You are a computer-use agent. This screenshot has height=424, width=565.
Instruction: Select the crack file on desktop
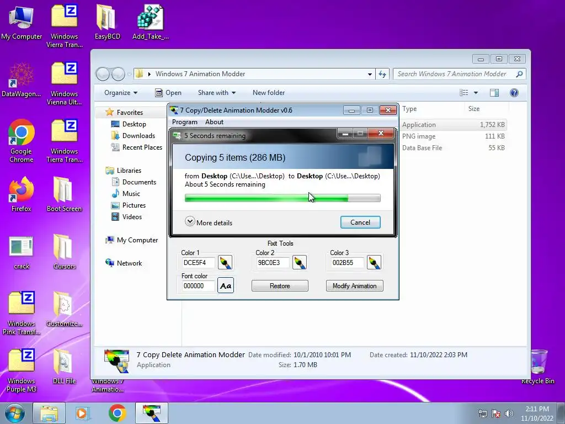pyautogui.click(x=22, y=253)
